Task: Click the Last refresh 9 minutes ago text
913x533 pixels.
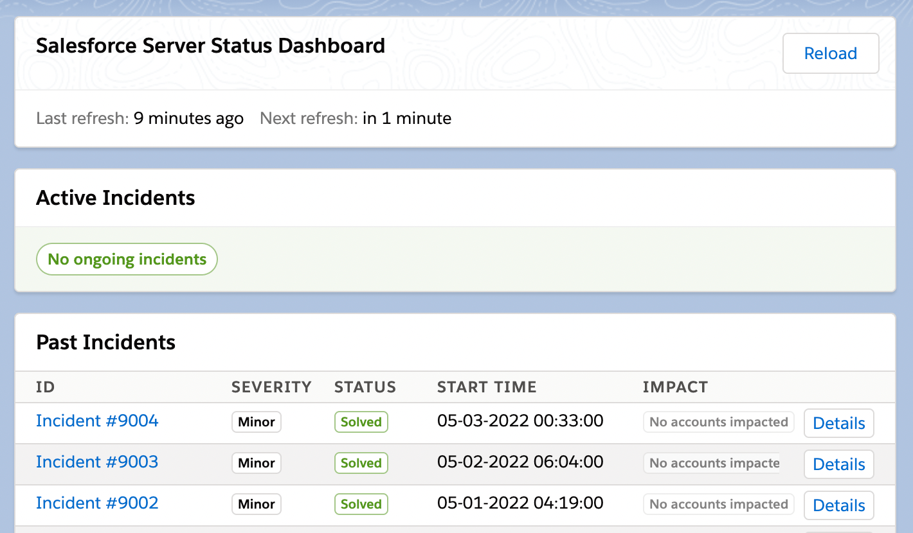Action: pos(140,119)
